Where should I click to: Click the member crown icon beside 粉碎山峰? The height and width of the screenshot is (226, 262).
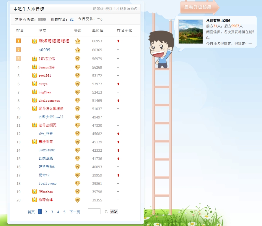(x=34, y=200)
